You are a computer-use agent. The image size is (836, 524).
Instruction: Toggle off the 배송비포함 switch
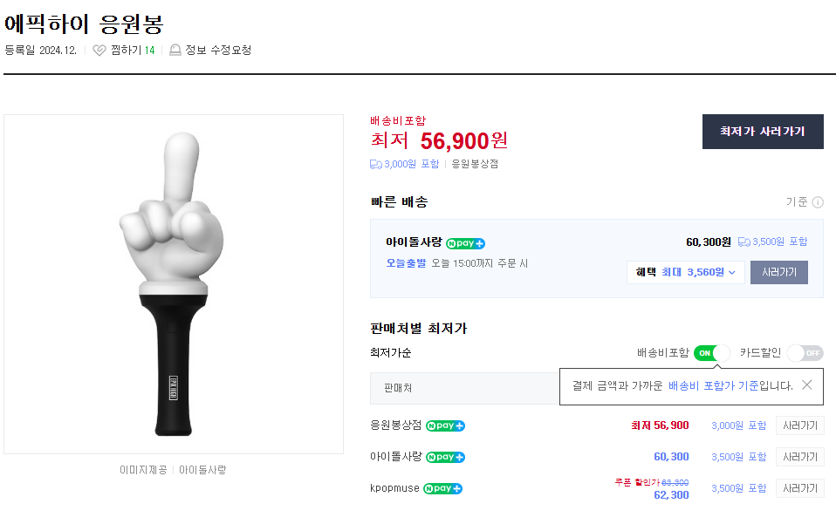coord(711,353)
